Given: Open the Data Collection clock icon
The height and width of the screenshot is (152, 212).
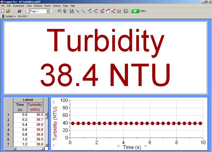Looking at the screenshot, I should point(126,11).
